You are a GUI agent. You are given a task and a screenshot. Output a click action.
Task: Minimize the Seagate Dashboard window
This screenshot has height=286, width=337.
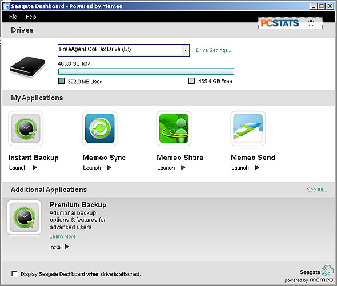[314, 6]
